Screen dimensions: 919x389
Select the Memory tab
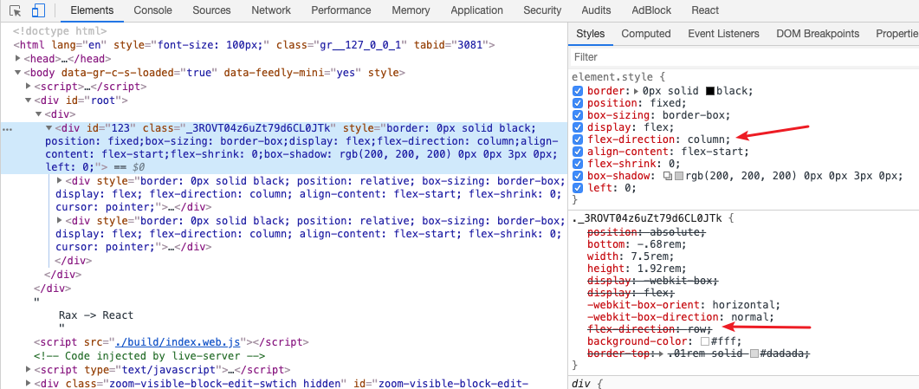[411, 10]
